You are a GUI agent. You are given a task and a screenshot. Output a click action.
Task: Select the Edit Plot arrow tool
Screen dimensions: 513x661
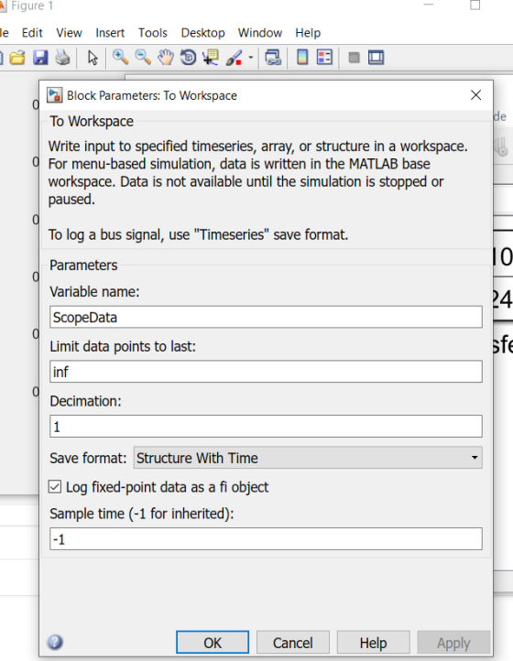(x=93, y=58)
